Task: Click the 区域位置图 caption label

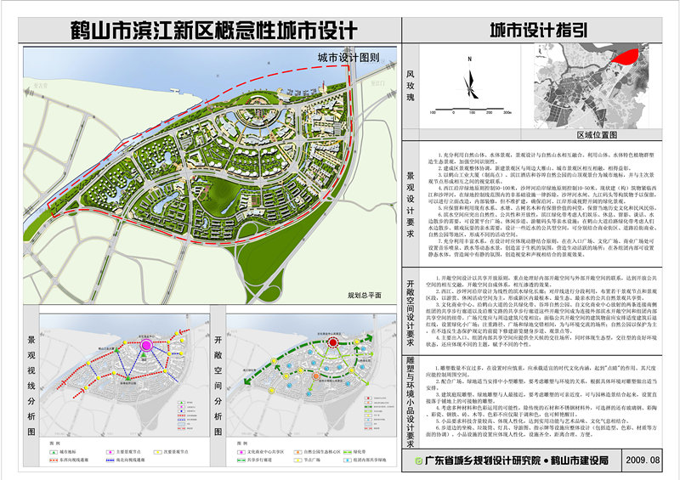Action: tap(600, 133)
